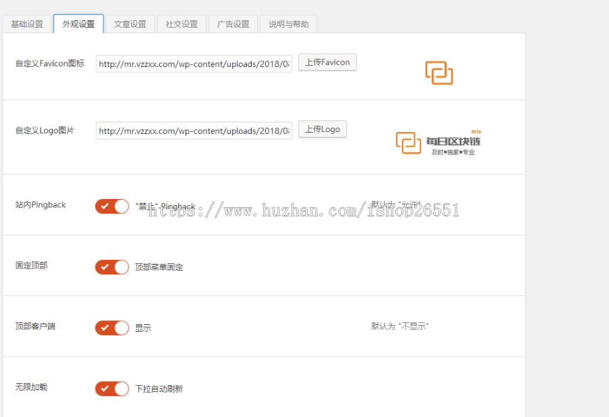The image size is (609, 417).
Task: Click the orange linked-squares icon in logo
Action: pos(407,143)
